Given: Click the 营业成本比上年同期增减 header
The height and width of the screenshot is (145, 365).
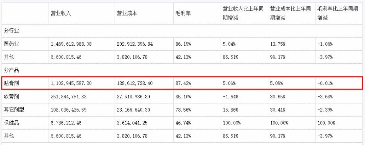Looking at the screenshot, I should pos(290,14).
